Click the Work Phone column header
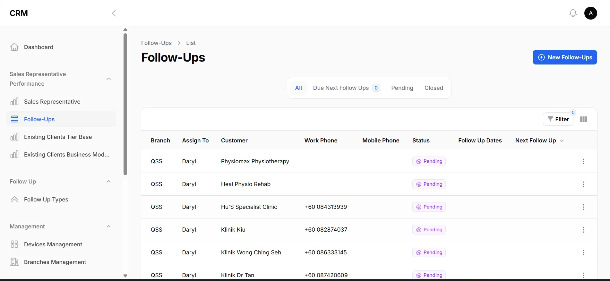Image resolution: width=610 pixels, height=281 pixels. pos(321,140)
